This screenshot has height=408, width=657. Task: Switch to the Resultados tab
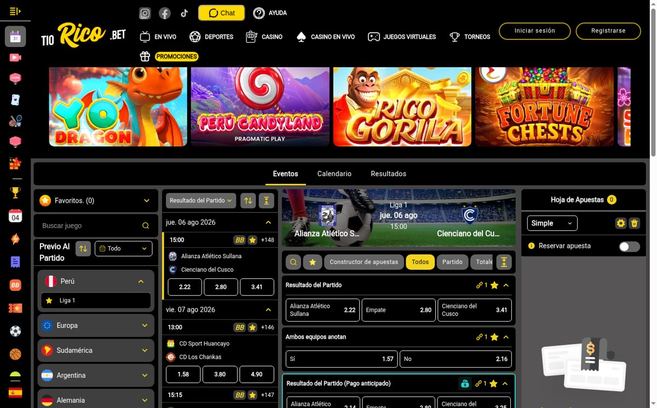tap(388, 174)
